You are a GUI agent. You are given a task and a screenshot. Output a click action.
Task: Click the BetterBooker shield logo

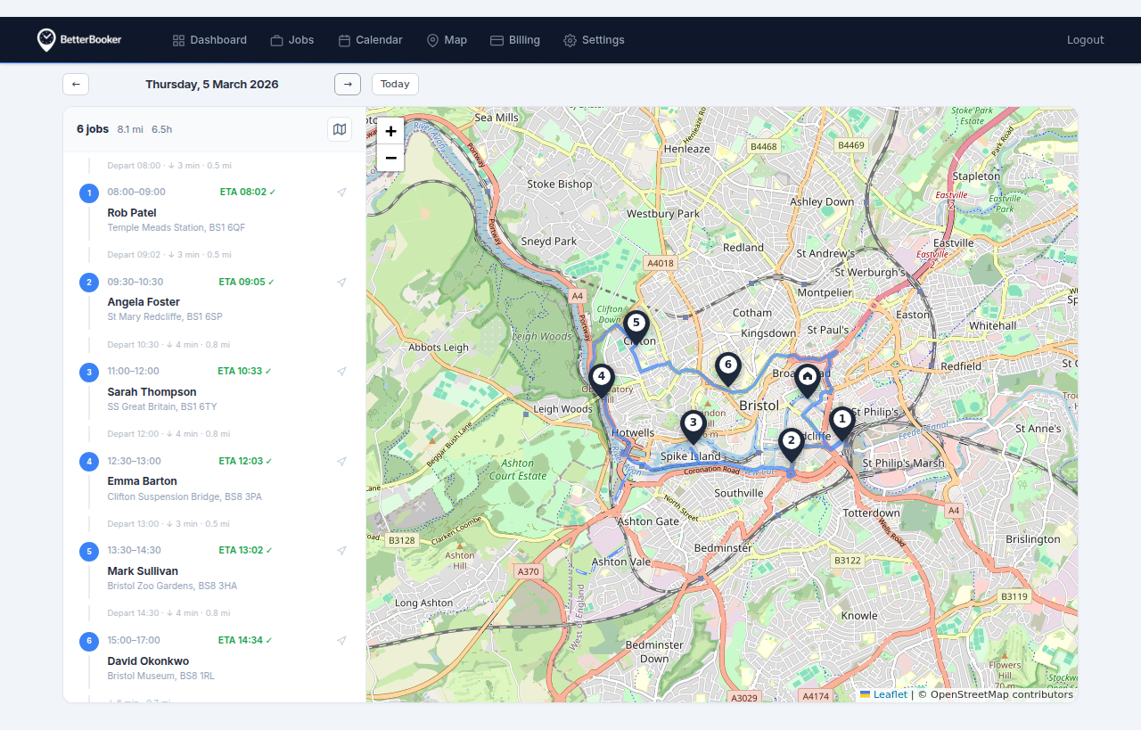[45, 39]
